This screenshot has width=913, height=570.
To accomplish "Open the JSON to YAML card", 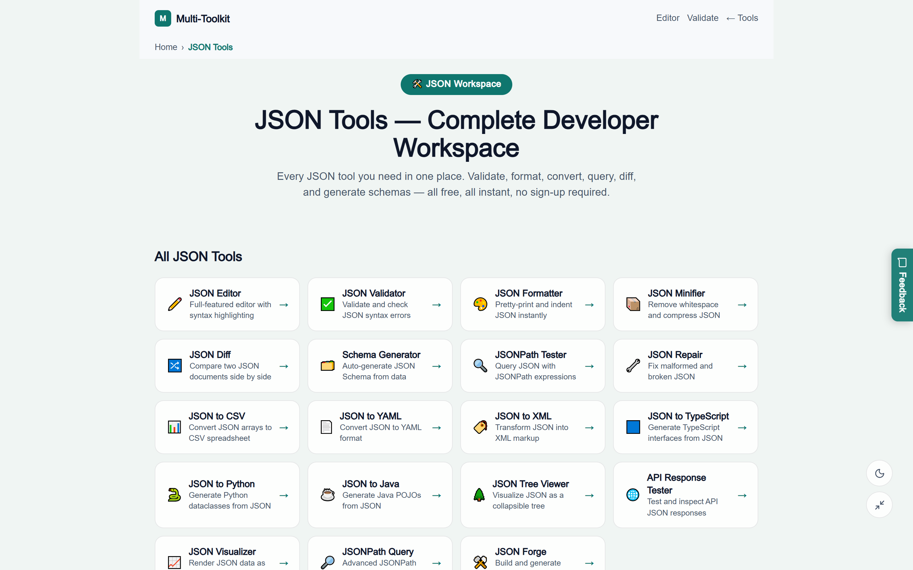I will (x=380, y=427).
